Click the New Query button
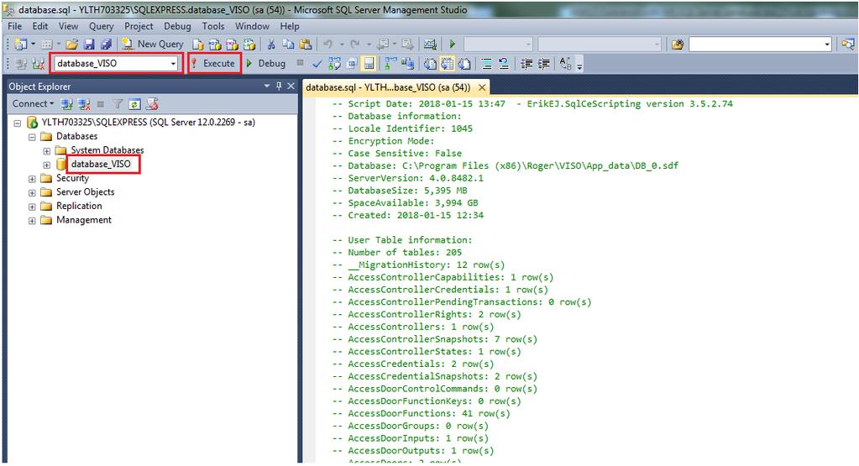This screenshot has height=466, width=859. click(x=152, y=45)
